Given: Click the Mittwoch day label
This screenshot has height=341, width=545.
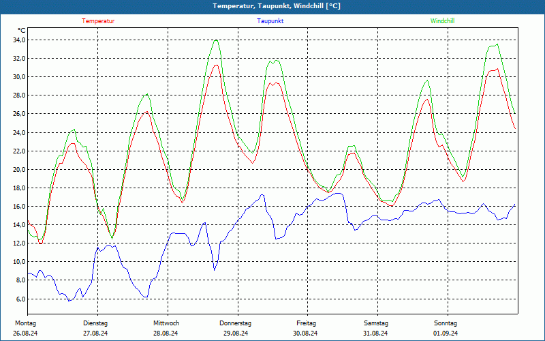Looking at the screenshot, I should point(166,323).
